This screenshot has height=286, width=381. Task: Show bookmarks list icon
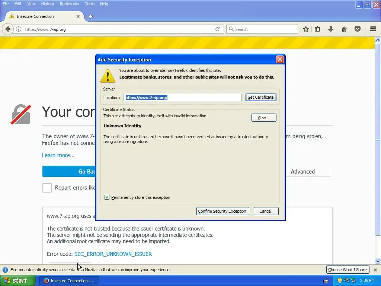[317, 29]
